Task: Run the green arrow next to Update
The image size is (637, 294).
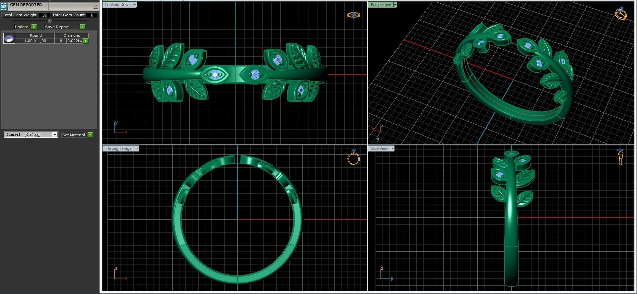Action: [34, 27]
